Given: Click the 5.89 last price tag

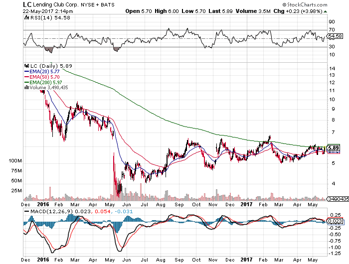Looking at the screenshot, I should [x=333, y=148].
